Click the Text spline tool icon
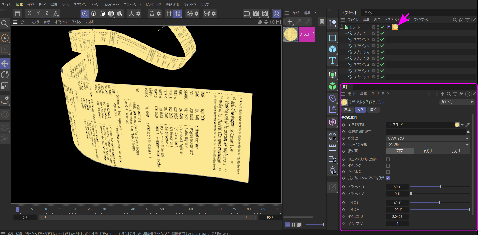Viewport: 478px width, 235px height. [x=332, y=61]
